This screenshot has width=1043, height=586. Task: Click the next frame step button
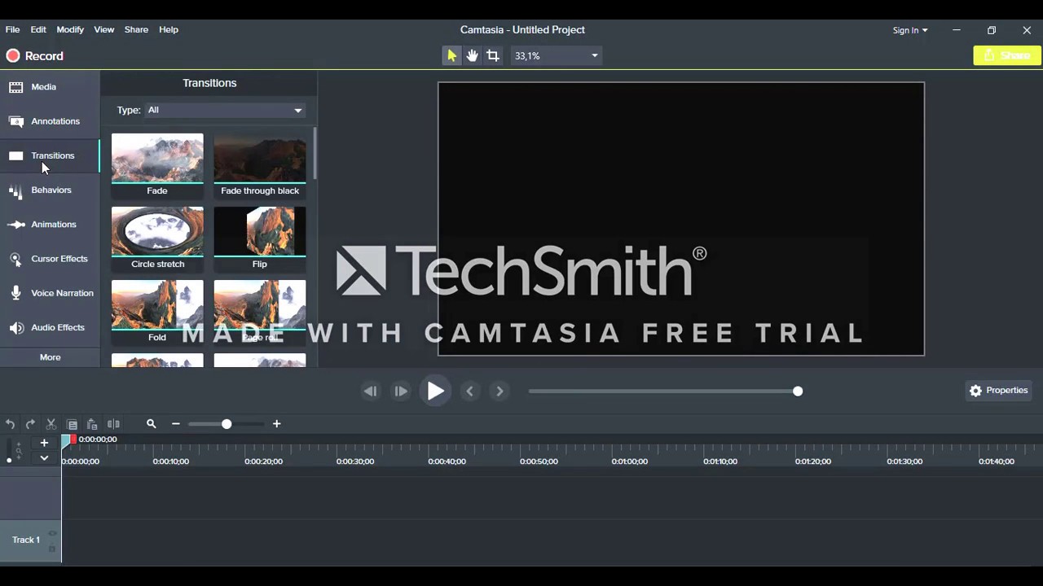(400, 391)
